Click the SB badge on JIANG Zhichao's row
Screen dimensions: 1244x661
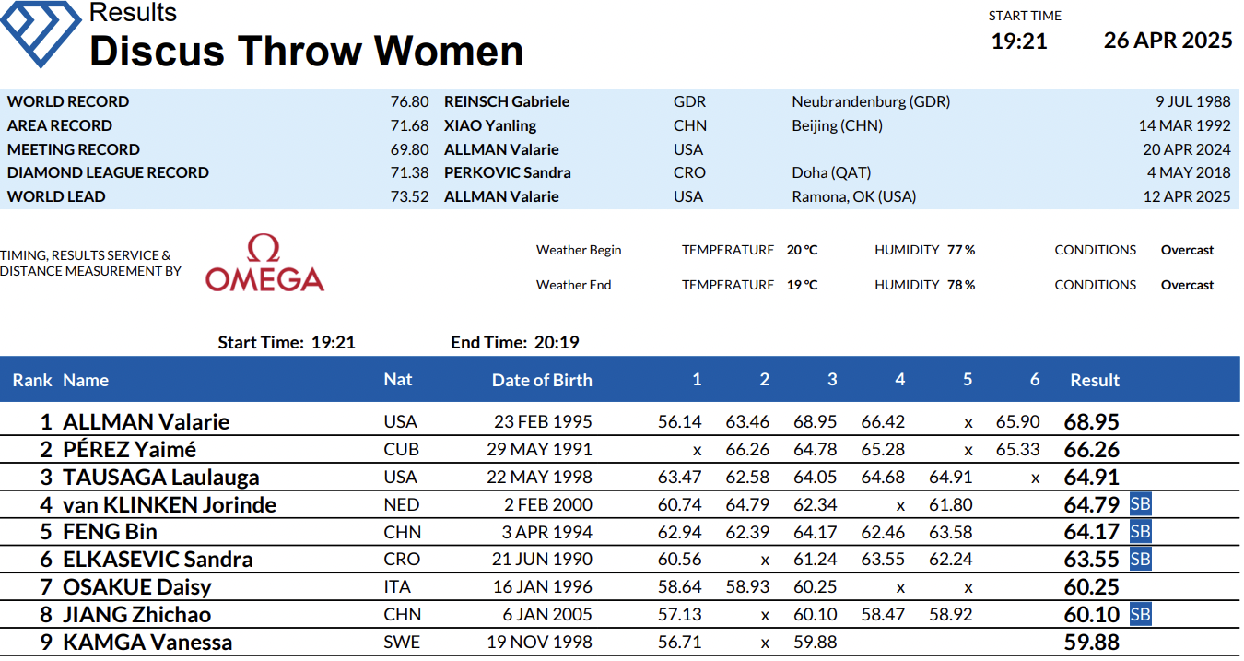click(x=1141, y=615)
